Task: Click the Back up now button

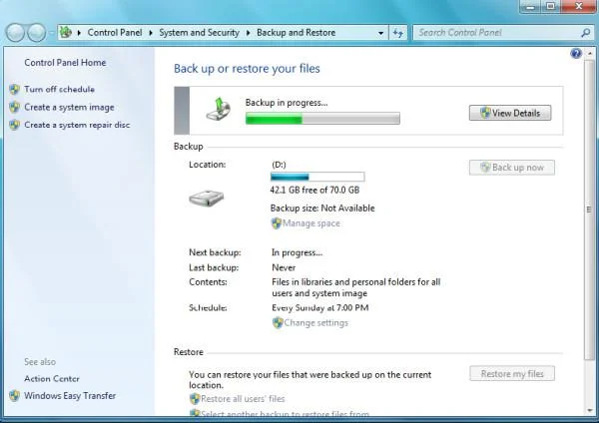Action: point(512,168)
